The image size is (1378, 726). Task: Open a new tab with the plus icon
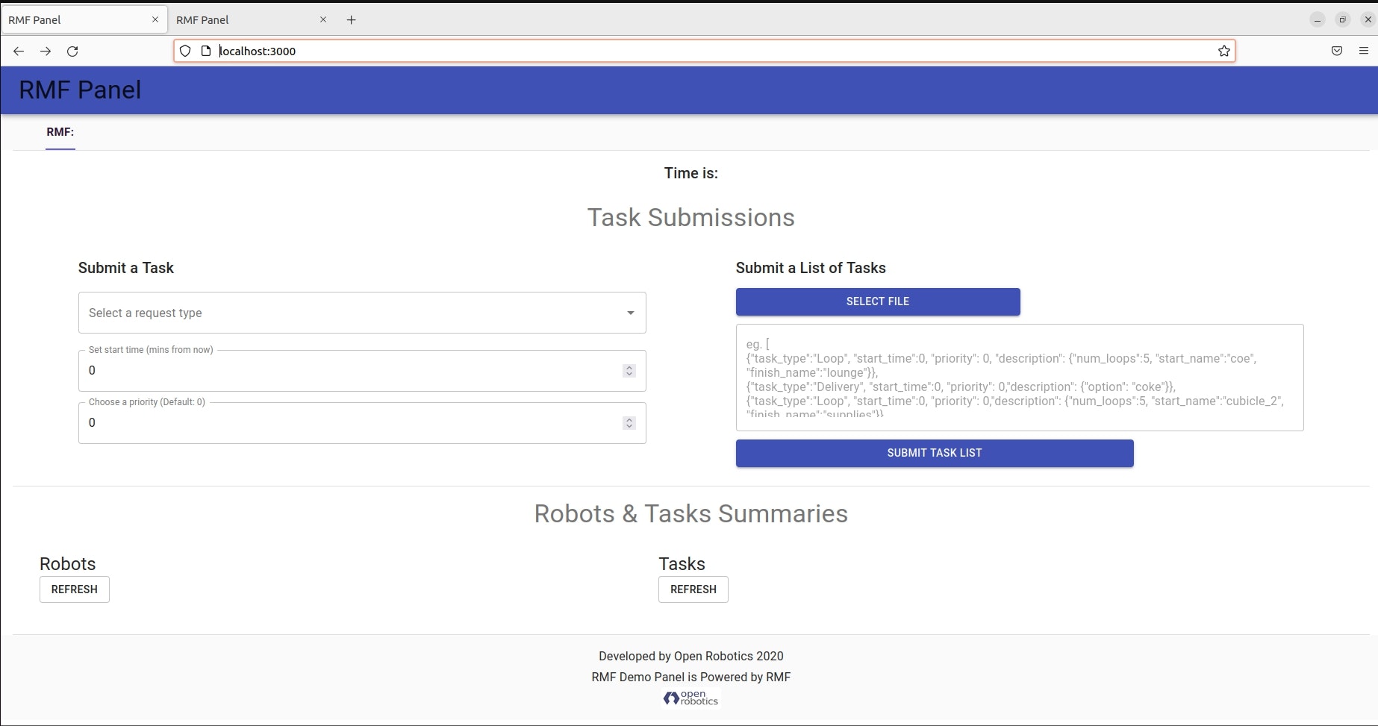352,20
